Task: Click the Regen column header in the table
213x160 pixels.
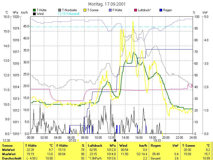Action: 156,146
